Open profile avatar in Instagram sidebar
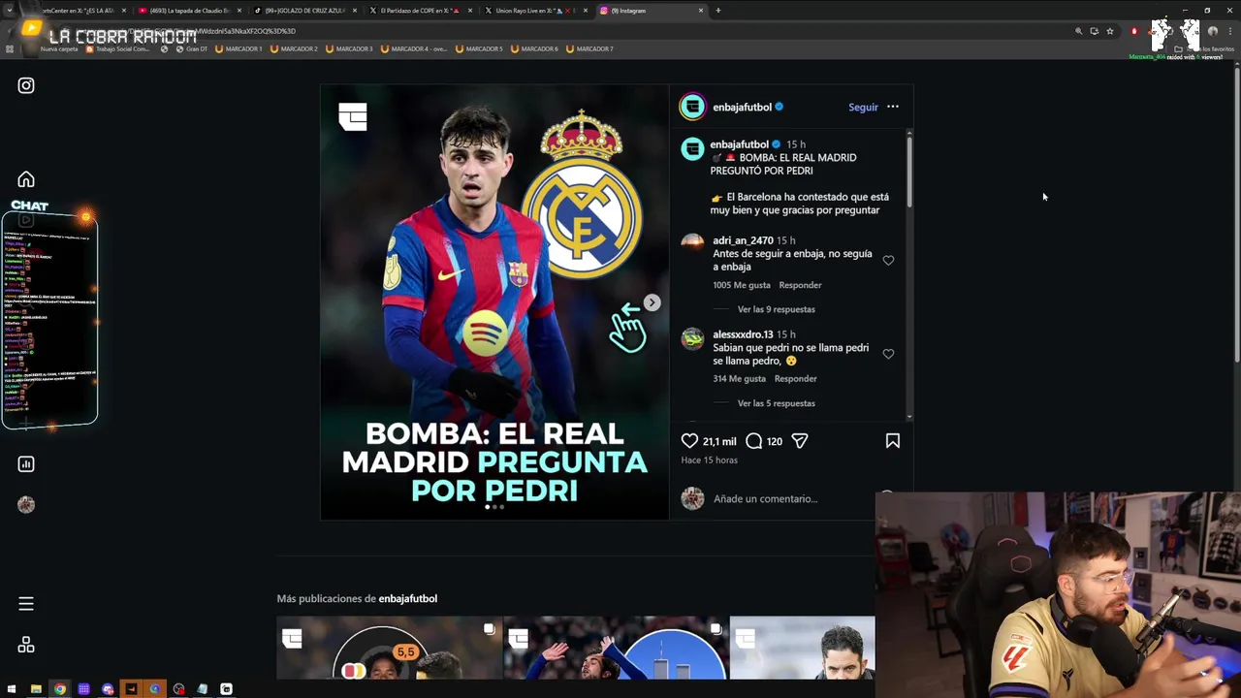Image resolution: width=1241 pixels, height=698 pixels. [26, 504]
